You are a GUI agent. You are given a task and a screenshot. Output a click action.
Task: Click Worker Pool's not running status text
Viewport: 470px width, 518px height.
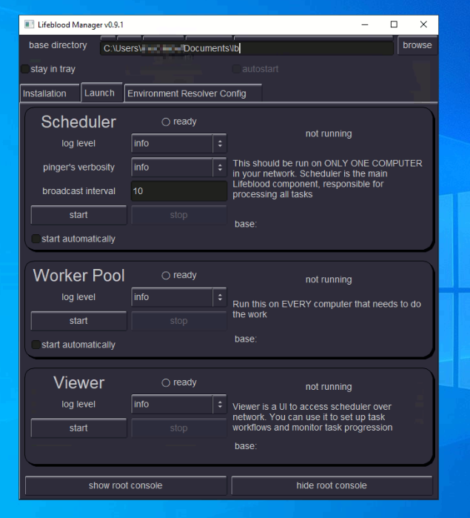(x=329, y=280)
